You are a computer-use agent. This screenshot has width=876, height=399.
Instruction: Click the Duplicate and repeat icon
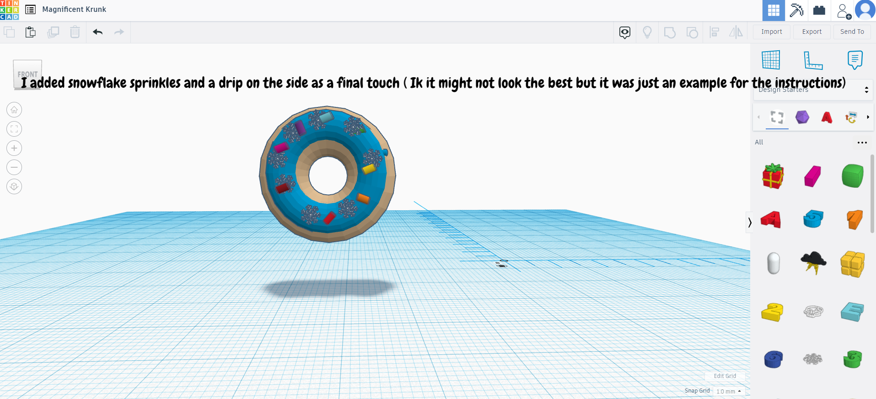coord(53,32)
